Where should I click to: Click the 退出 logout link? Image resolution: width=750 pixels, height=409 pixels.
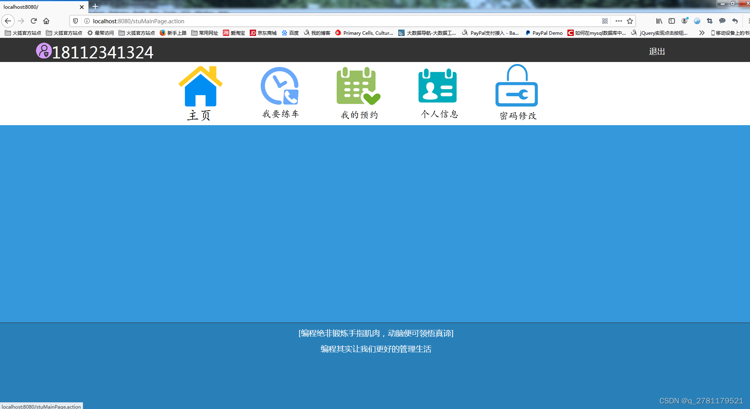pos(657,51)
